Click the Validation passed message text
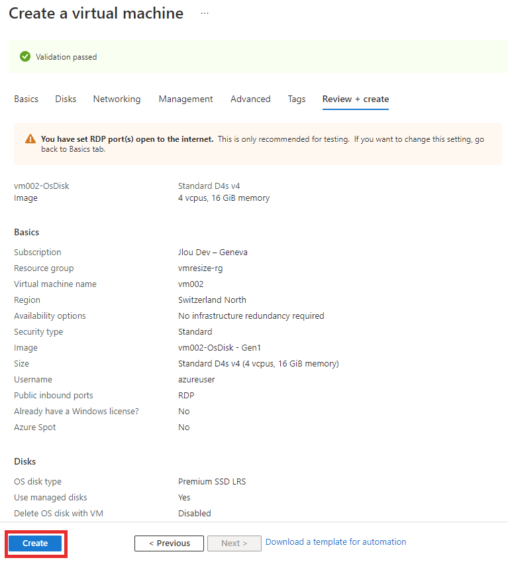The width and height of the screenshot is (508, 568). [x=66, y=57]
